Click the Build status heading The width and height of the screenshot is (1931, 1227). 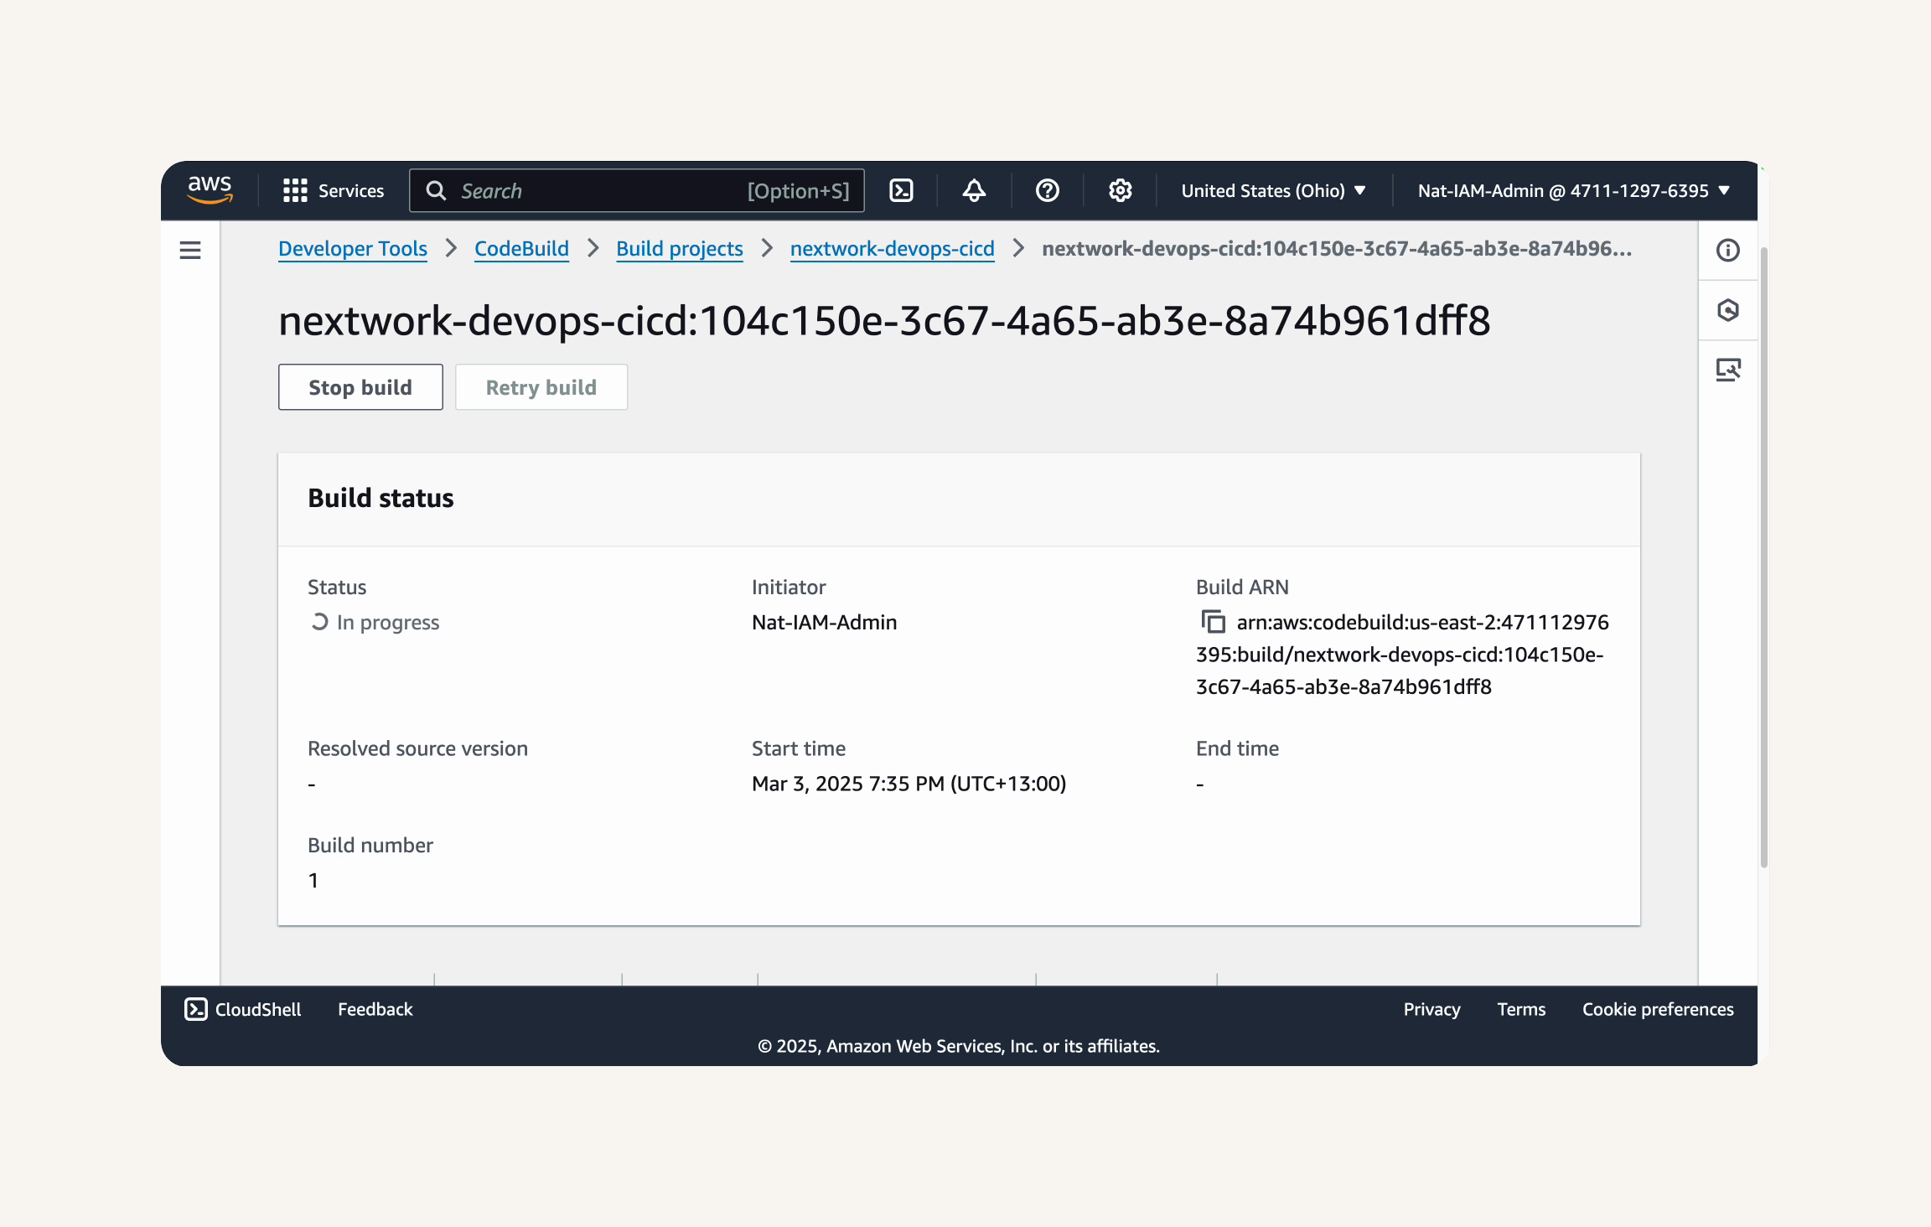[x=381, y=498]
